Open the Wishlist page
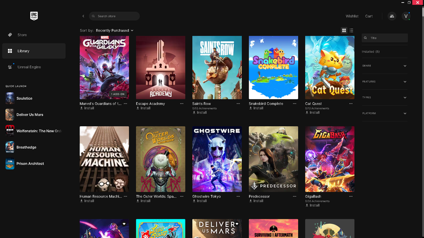Viewport: 424px width, 238px height. point(352,16)
